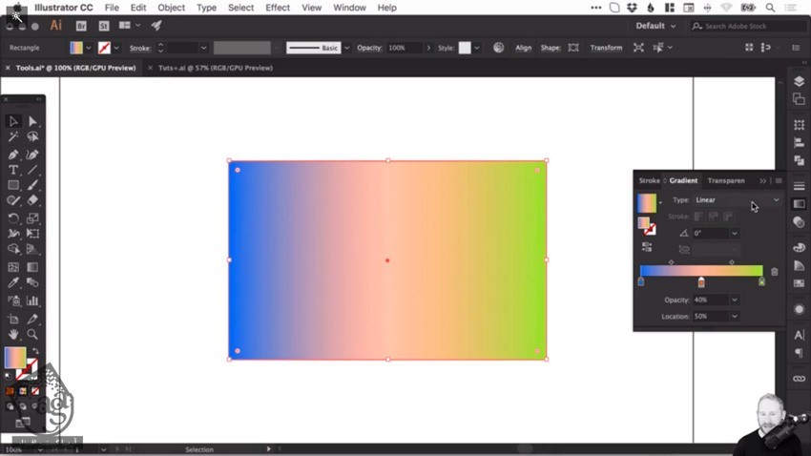Image resolution: width=811 pixels, height=456 pixels.
Task: Set color mode to None in toolbox
Action: point(35,391)
